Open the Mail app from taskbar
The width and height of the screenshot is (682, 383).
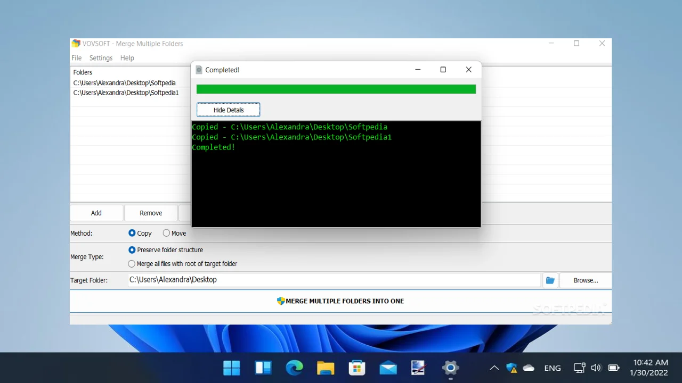388,368
